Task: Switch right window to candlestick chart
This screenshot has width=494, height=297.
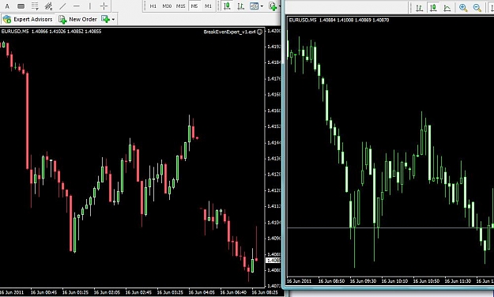Action: pyautogui.click(x=433, y=8)
